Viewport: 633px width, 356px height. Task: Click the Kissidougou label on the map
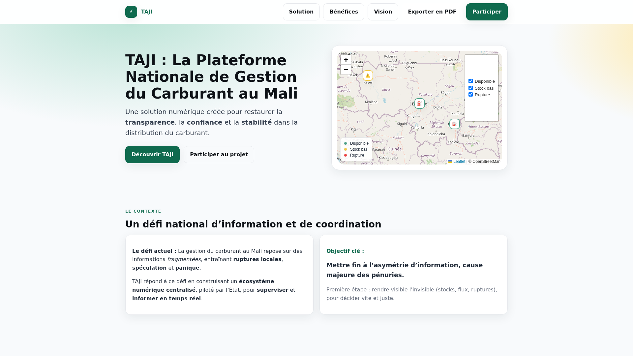388,158
